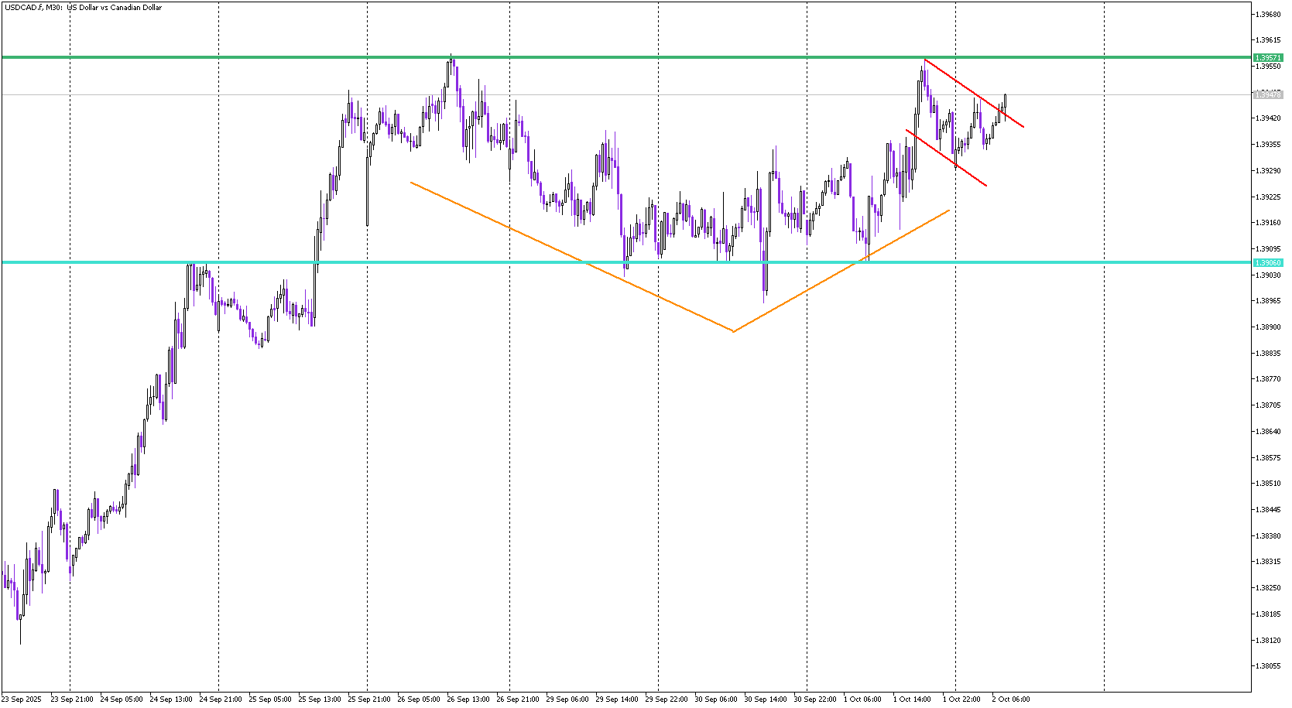The image size is (1292, 708).
Task: Click the cyan 1.39060 price label
Action: 1267,263
